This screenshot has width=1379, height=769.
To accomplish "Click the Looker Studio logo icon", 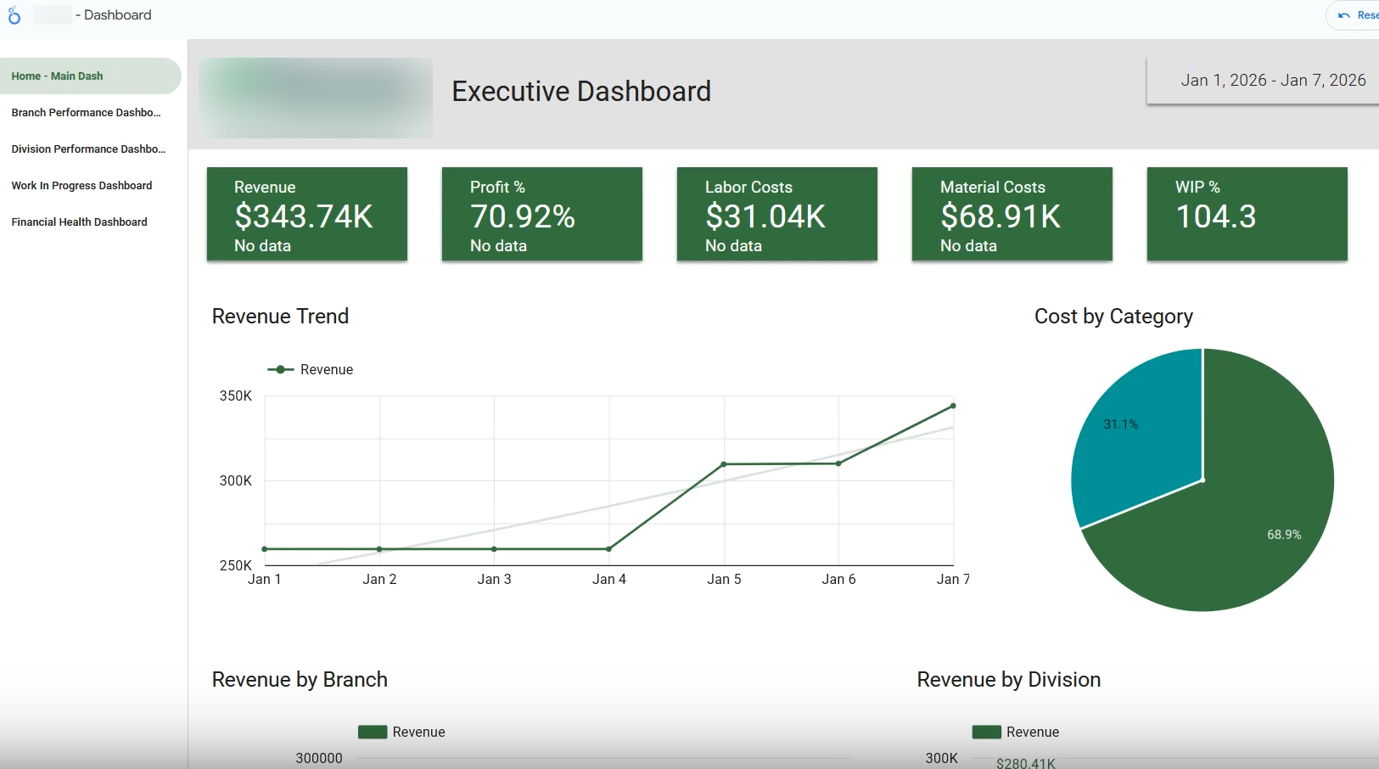I will click(x=14, y=15).
